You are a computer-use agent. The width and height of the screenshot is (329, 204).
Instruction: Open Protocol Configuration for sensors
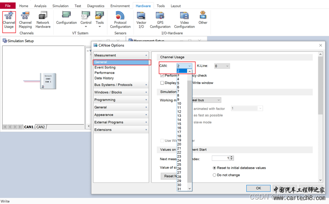[120, 19]
